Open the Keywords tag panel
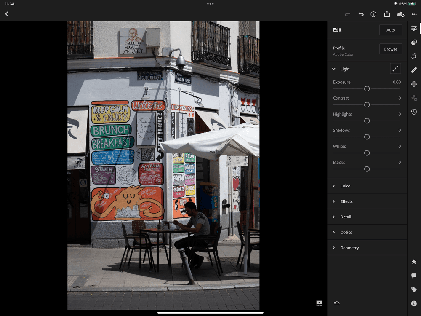The width and height of the screenshot is (421, 316). coord(414,289)
